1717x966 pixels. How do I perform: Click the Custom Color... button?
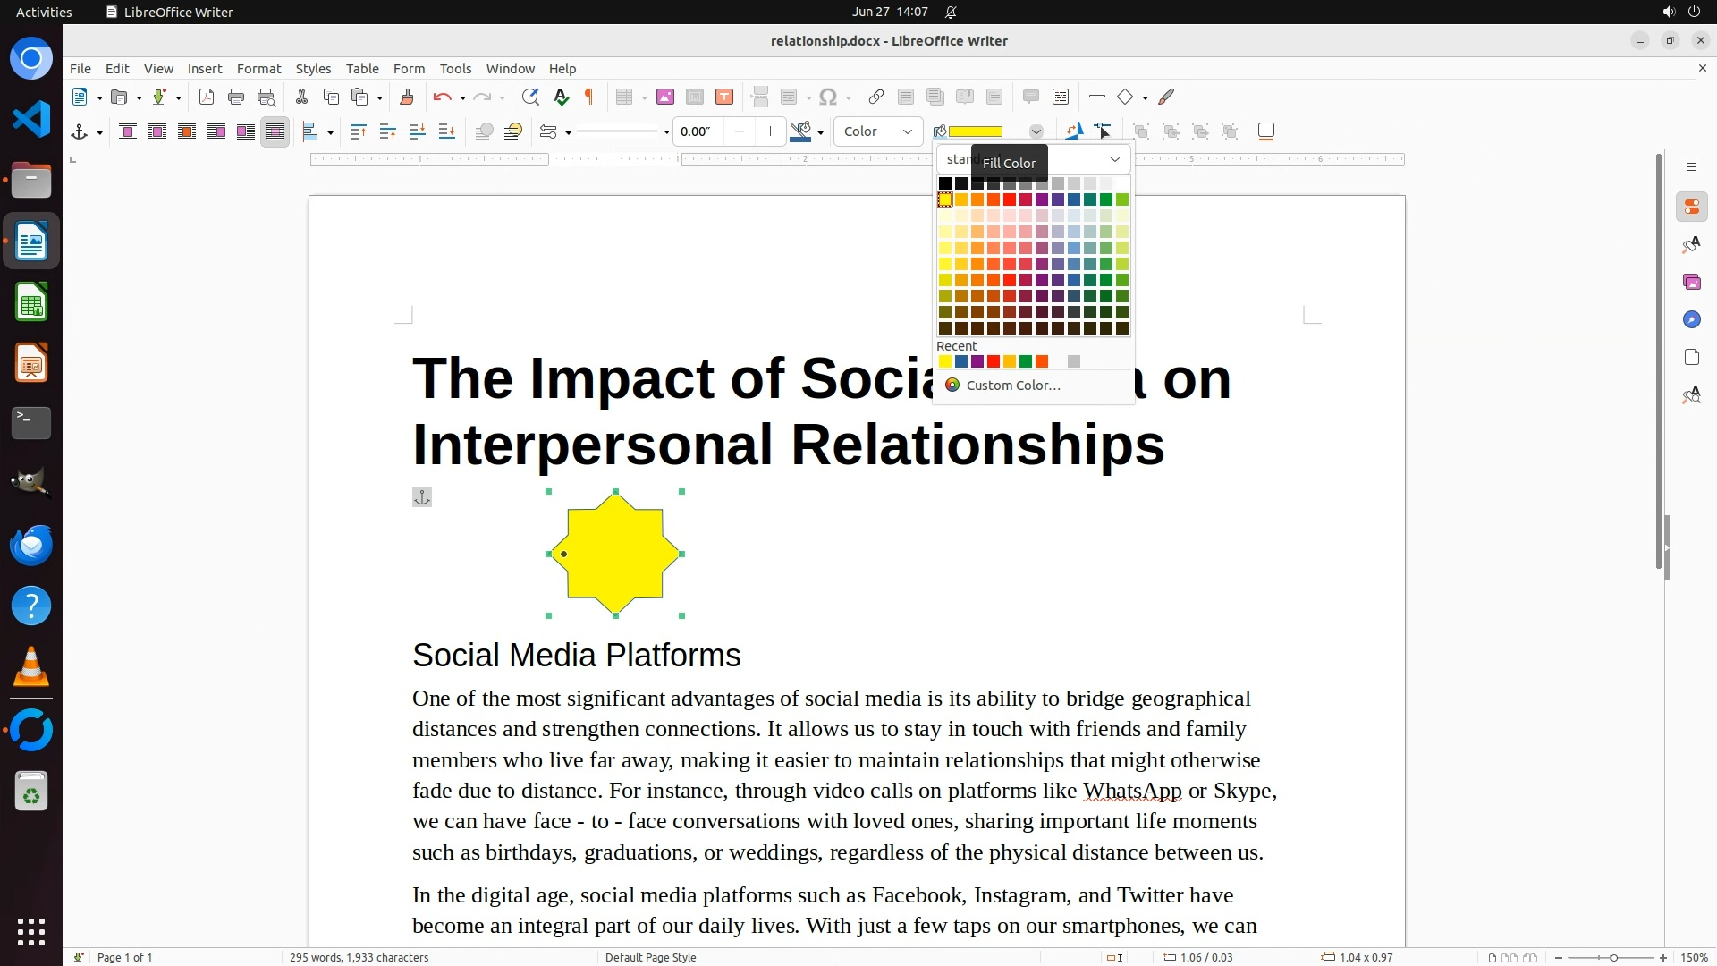(x=1012, y=385)
